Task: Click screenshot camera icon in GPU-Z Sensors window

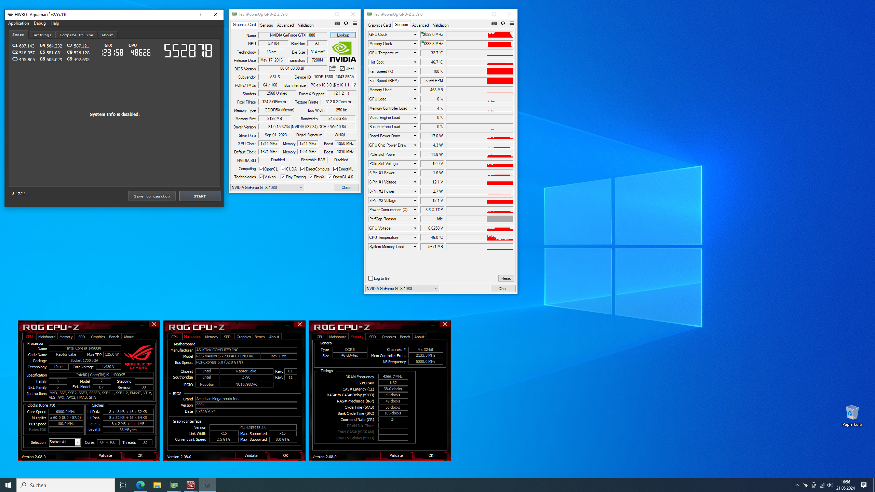Action: 494,23
